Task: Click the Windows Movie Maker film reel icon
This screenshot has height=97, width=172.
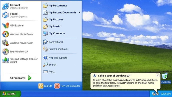Action: pos(5,43)
